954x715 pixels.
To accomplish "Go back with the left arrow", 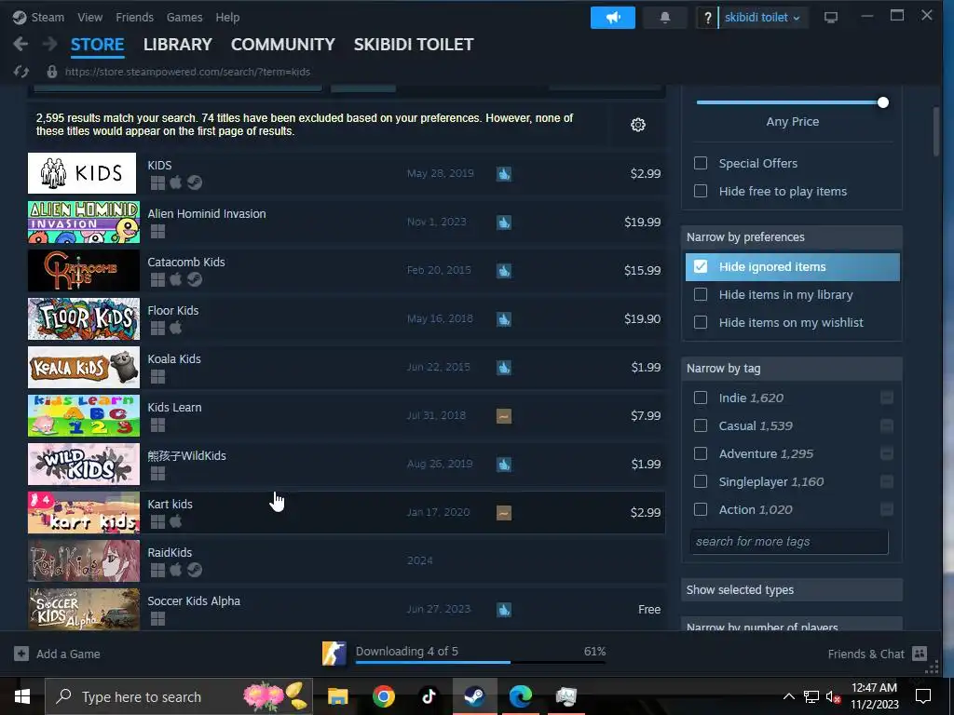I will [x=20, y=44].
